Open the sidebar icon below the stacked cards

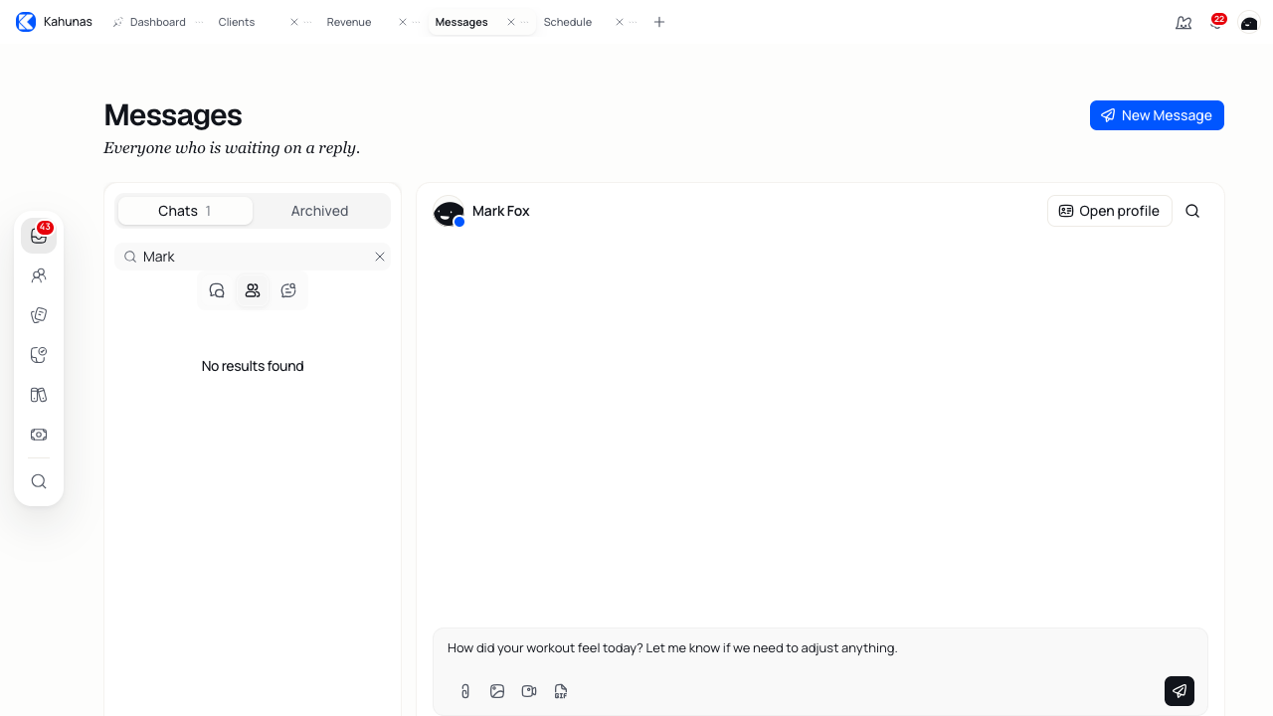[x=39, y=355]
